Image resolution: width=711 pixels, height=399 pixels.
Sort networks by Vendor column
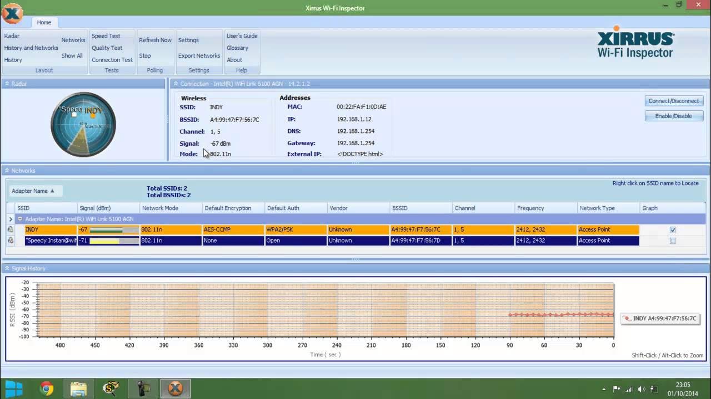pos(358,208)
